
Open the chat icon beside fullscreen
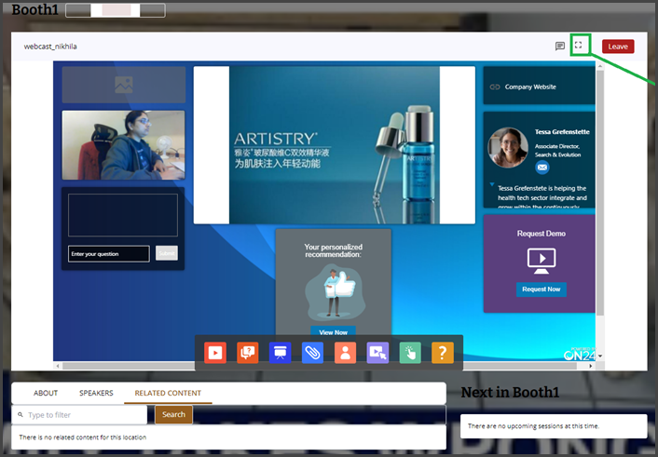coord(560,47)
